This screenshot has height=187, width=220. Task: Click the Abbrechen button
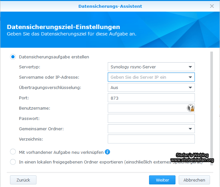tap(194, 180)
